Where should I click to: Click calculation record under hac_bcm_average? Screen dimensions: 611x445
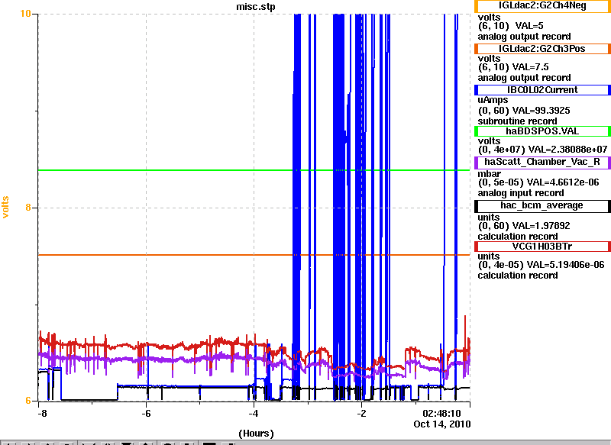[518, 237]
